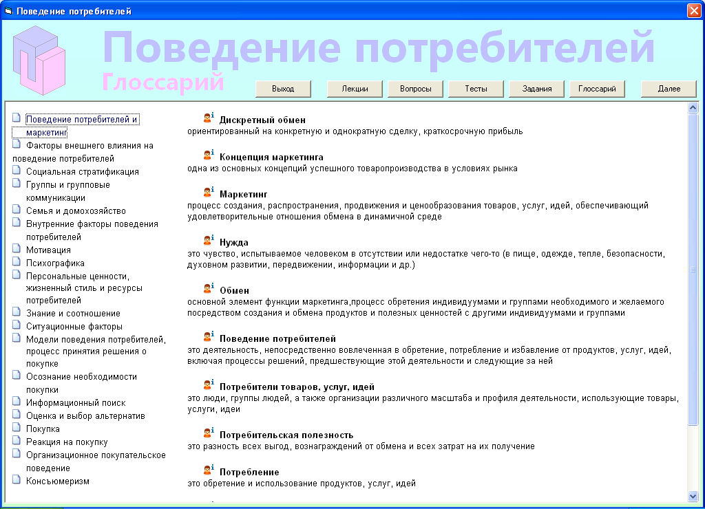Open topic 'Группы и групповые коммуникации'
Screen dimensions: 705x509
coord(68,191)
